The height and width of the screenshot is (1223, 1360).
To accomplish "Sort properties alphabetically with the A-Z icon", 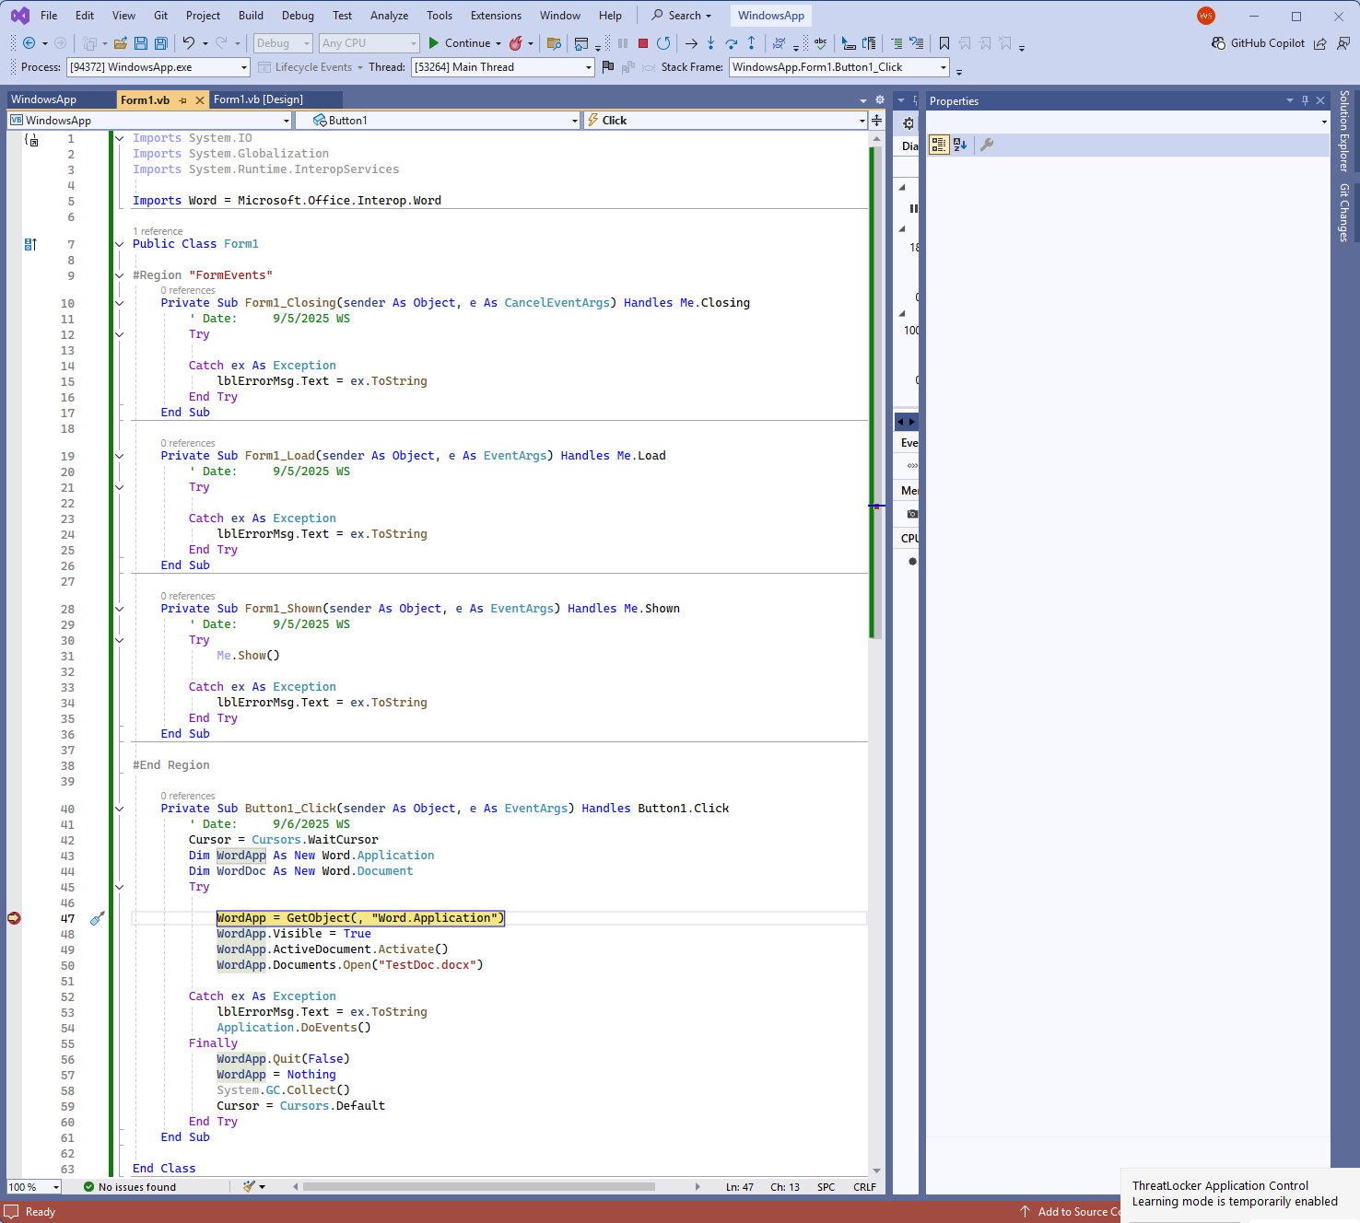I will point(960,145).
